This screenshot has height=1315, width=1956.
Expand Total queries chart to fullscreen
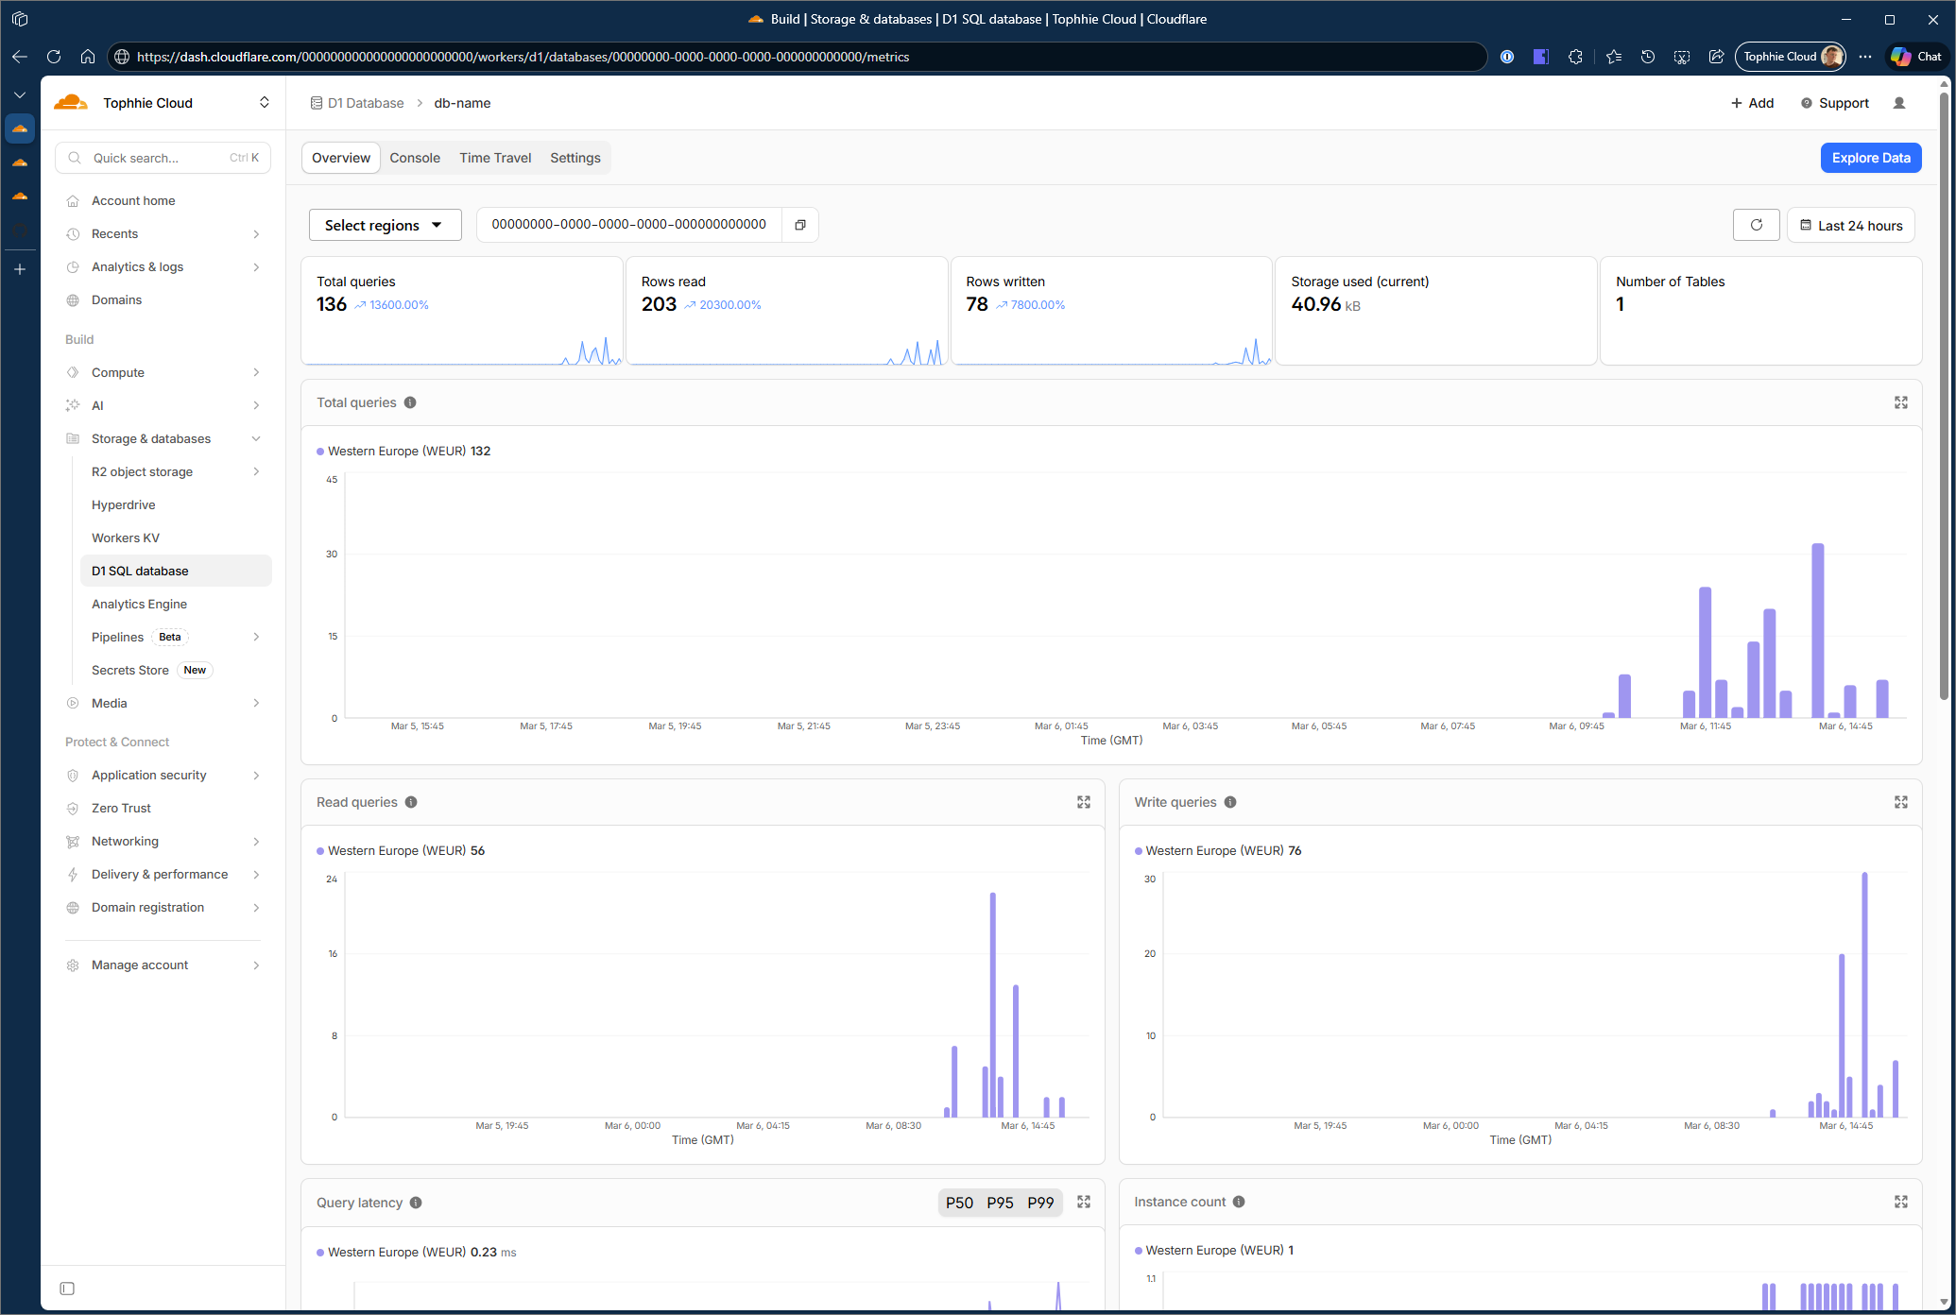(1900, 402)
